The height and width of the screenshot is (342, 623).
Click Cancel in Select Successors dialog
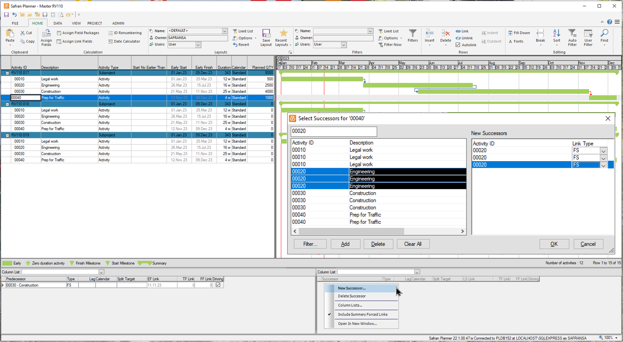coord(588,244)
